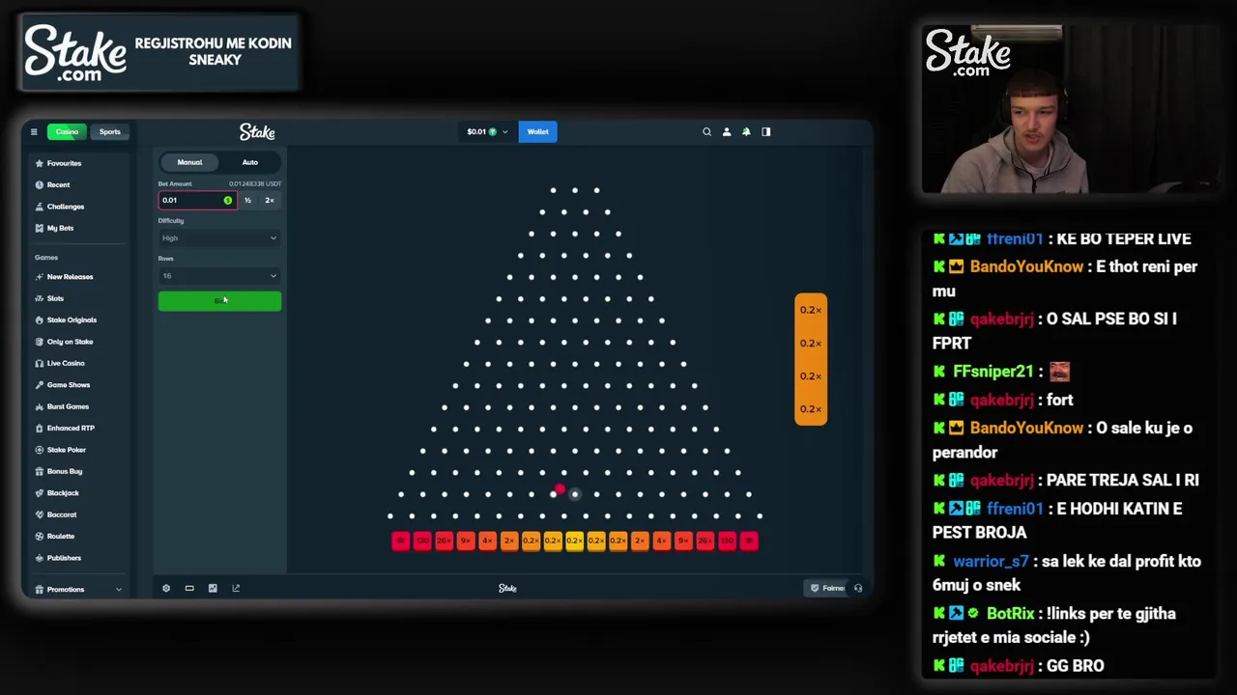The width and height of the screenshot is (1237, 695).
Task: Open Live Casino
Action: (66, 363)
